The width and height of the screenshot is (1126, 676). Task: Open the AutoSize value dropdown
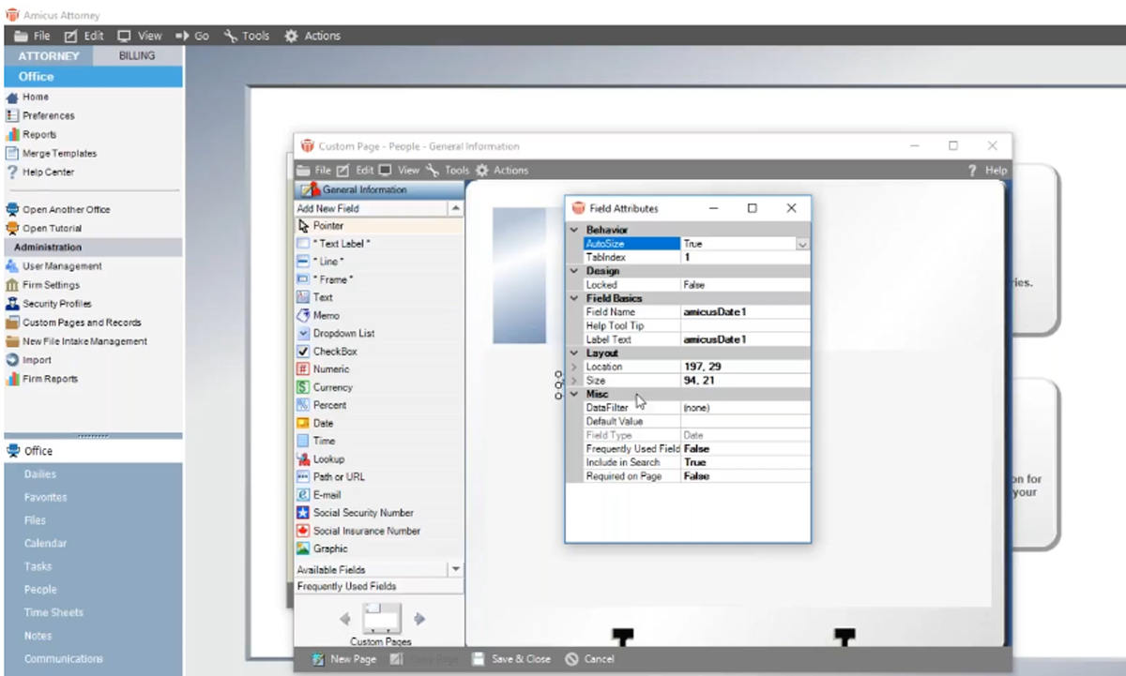(802, 244)
